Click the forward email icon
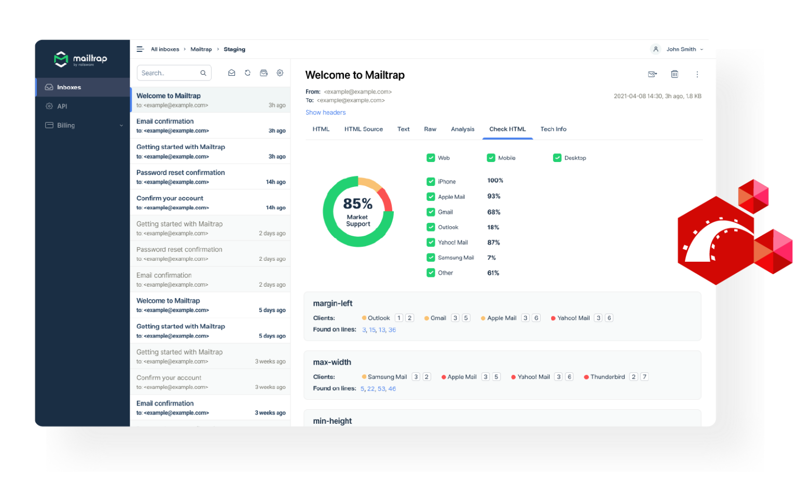The image size is (797, 497). (652, 74)
